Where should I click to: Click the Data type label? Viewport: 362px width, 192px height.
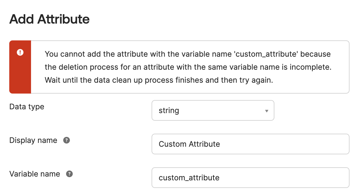point(27,107)
